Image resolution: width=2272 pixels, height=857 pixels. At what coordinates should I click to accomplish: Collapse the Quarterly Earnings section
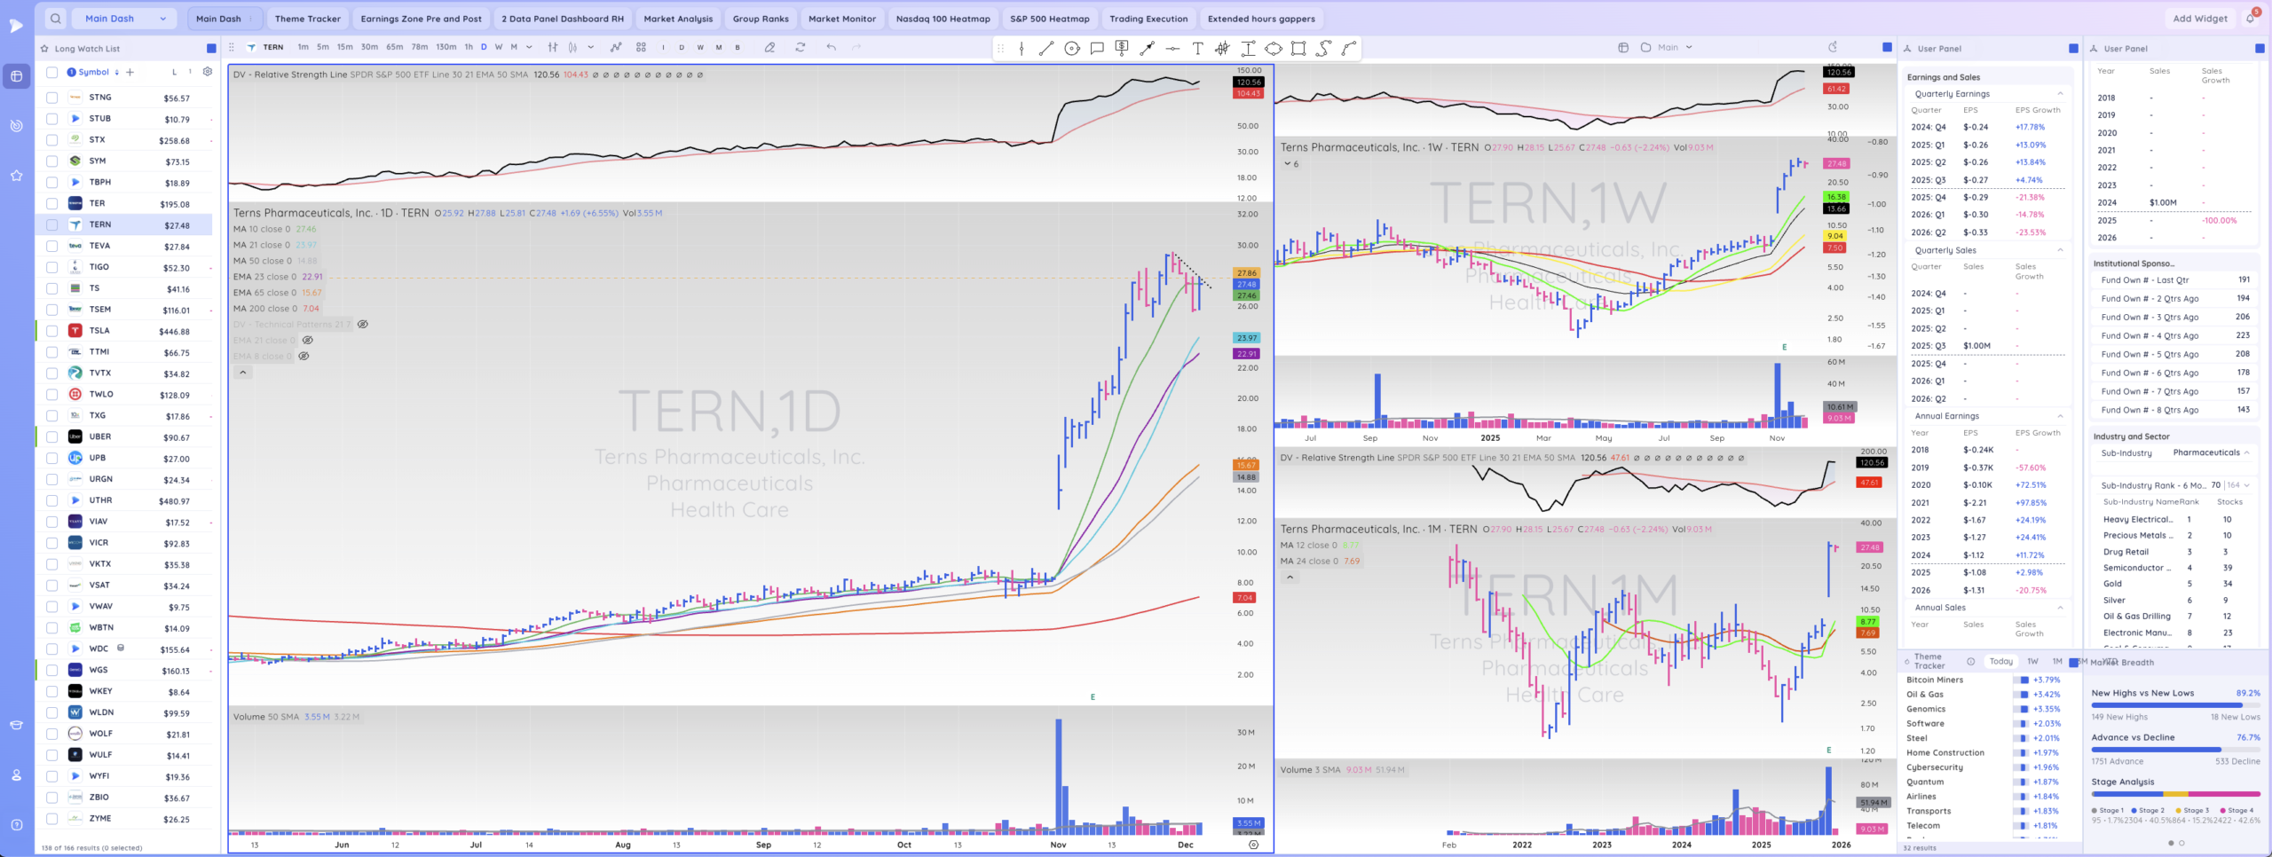tap(2060, 94)
